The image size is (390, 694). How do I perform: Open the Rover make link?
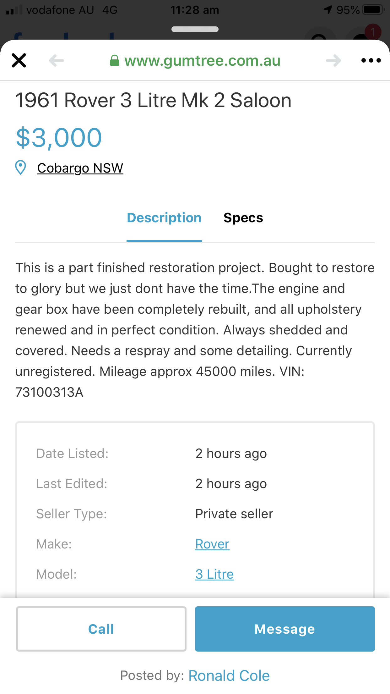point(212,544)
